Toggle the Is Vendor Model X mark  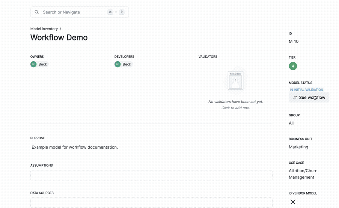293,202
